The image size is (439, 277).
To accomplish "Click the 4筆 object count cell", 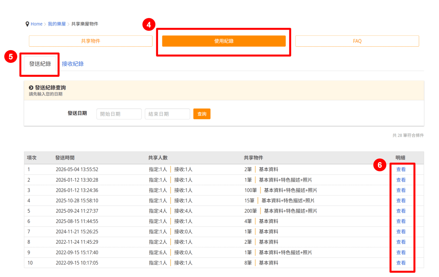I will pyautogui.click(x=248, y=221).
